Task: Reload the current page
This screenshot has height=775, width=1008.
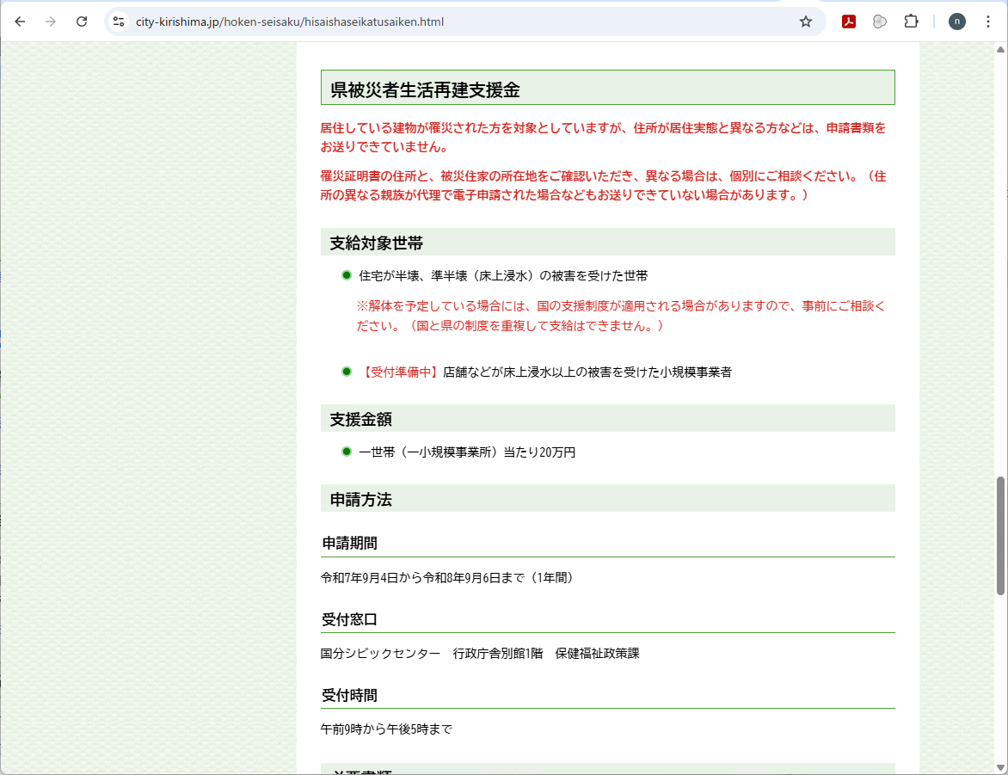Action: pyautogui.click(x=82, y=22)
